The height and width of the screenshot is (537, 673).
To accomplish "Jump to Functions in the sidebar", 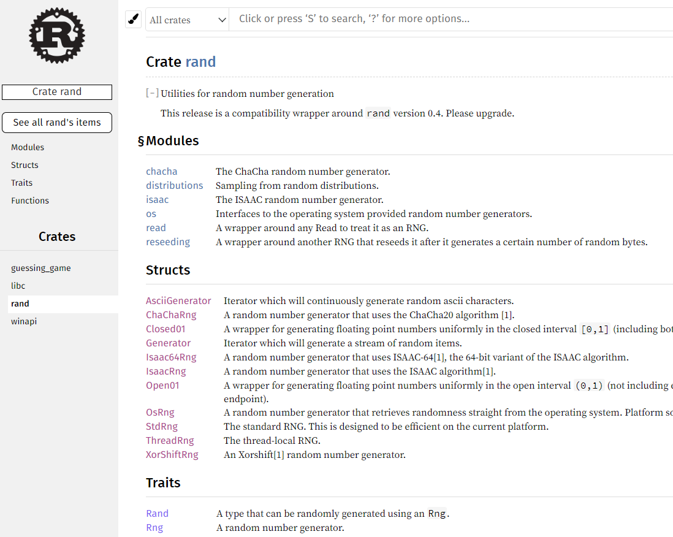I will click(30, 200).
